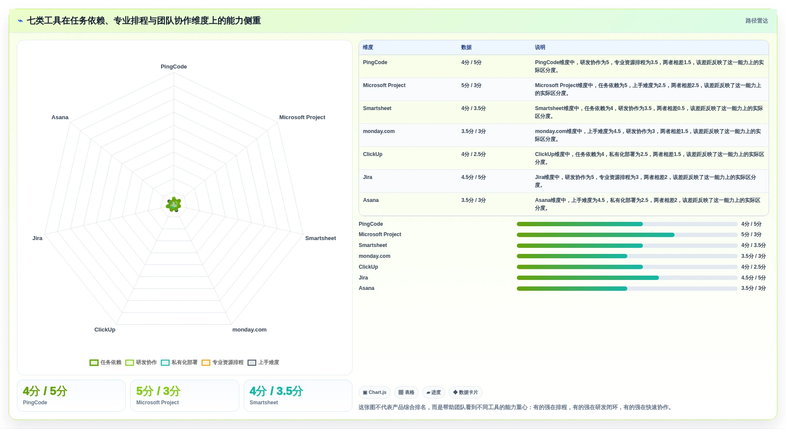Select the Jira table row name
Screen dimensions: 786x429
point(368,177)
